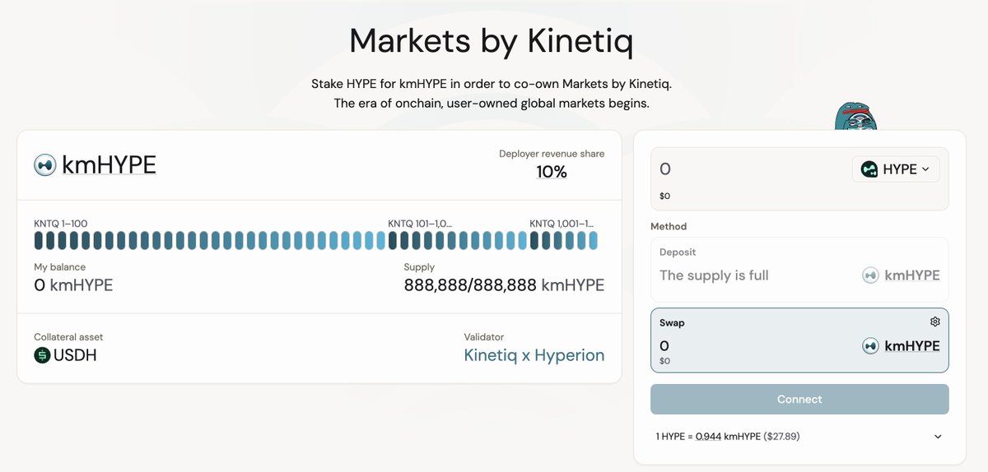Viewport: 988px width, 472px height.
Task: Click the Connect button
Action: [x=799, y=399]
